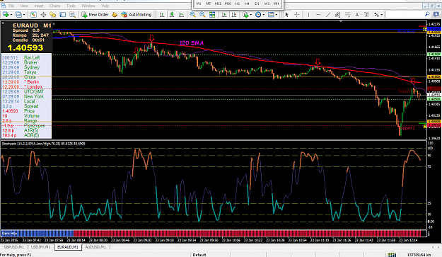Toggle chart auto scroll
This screenshot has height=257, width=442.
(224, 15)
